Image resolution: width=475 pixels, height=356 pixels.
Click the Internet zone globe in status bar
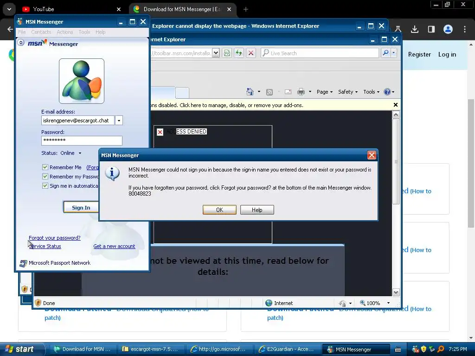(x=269, y=303)
